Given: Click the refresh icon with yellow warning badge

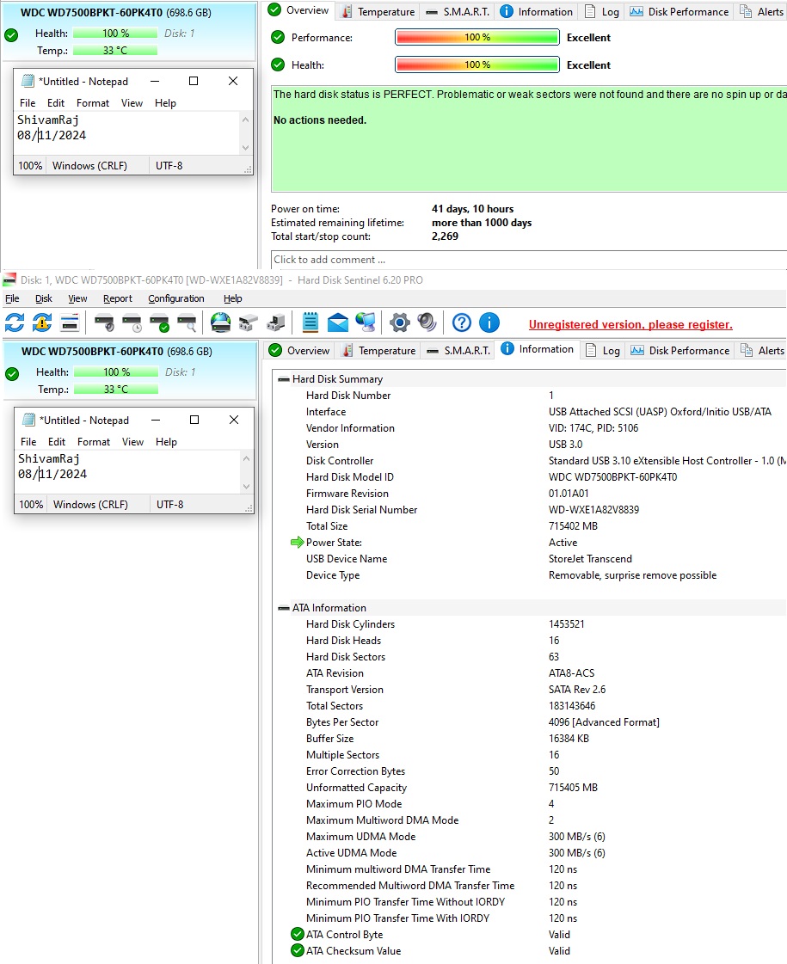Looking at the screenshot, I should [42, 322].
